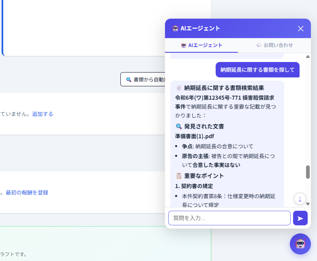Click the document icon beside 納期延長に関する書類検索結果
The width and height of the screenshot is (317, 261).
point(179,88)
